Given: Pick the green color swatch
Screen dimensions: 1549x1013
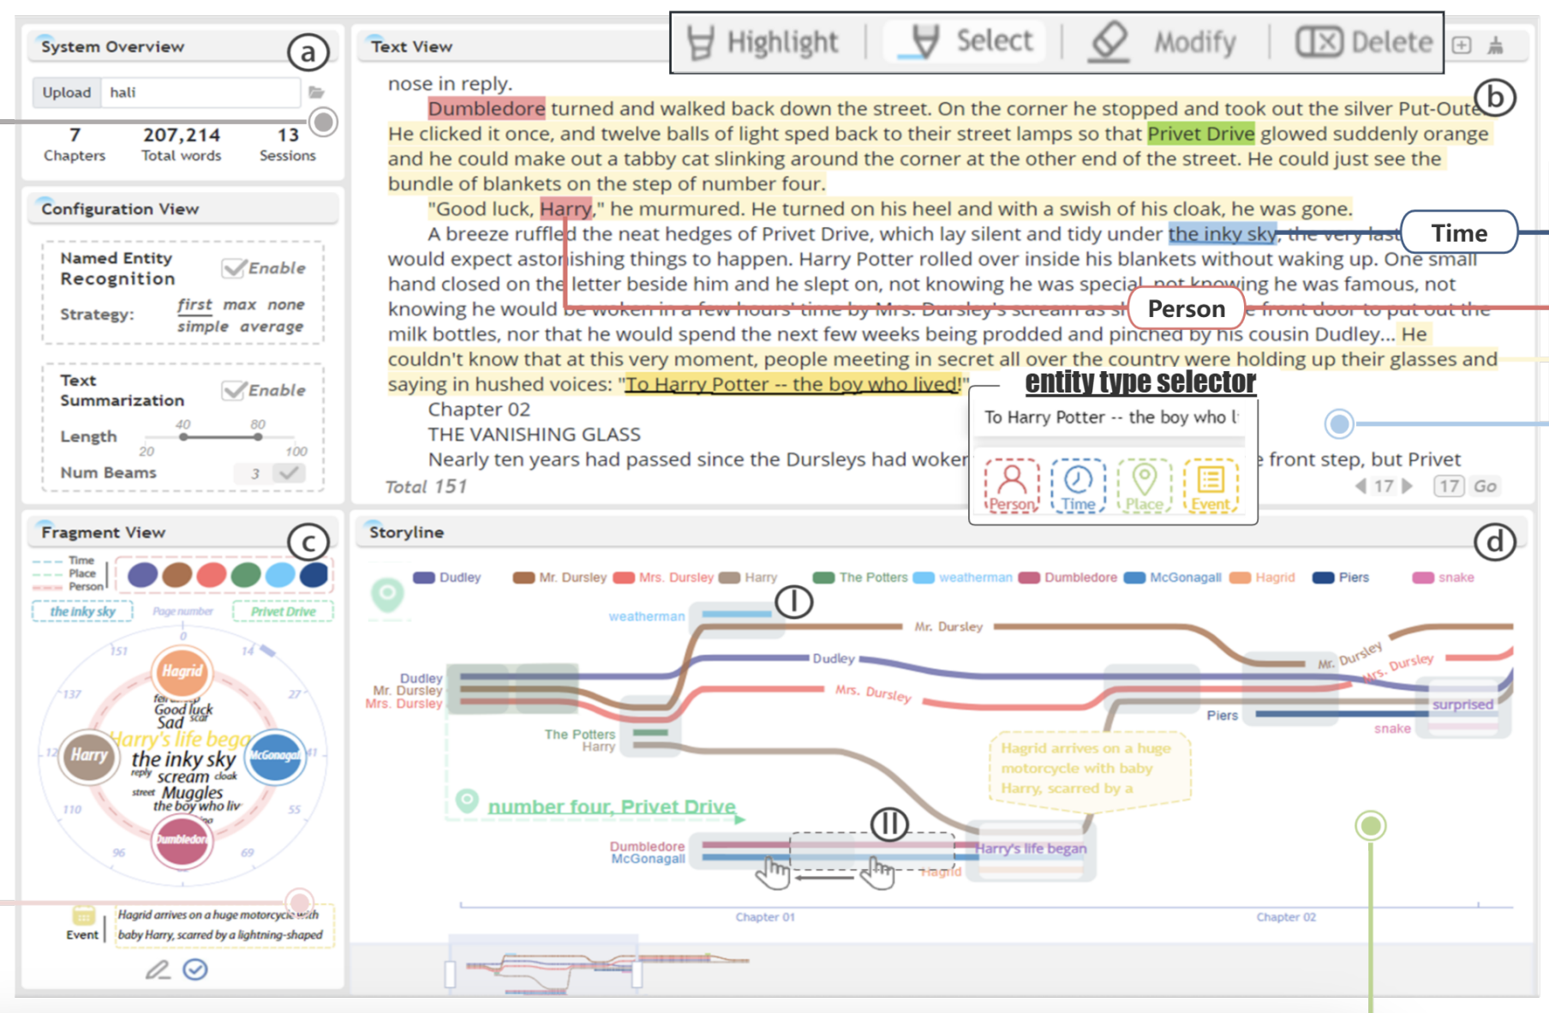Looking at the screenshot, I should [245, 574].
